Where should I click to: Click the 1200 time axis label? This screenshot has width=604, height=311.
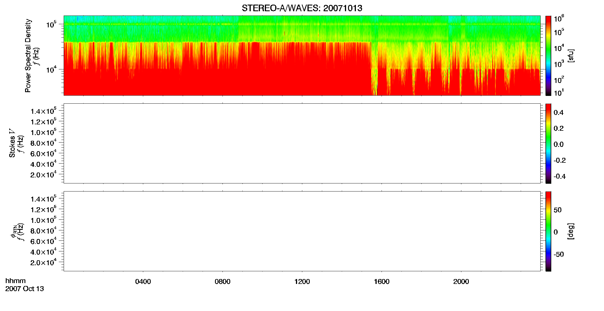pos(302,282)
